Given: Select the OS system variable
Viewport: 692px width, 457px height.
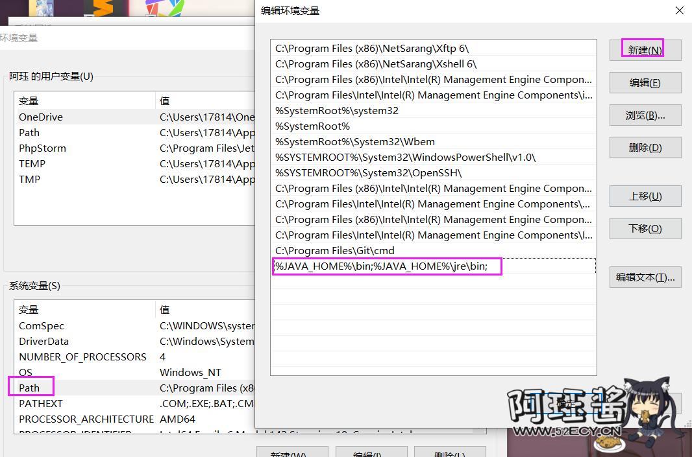Looking at the screenshot, I should [x=134, y=372].
